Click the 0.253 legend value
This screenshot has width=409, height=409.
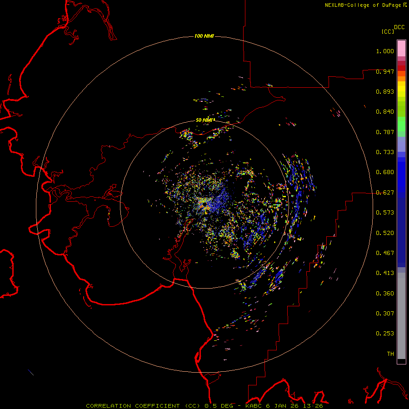click(x=385, y=334)
